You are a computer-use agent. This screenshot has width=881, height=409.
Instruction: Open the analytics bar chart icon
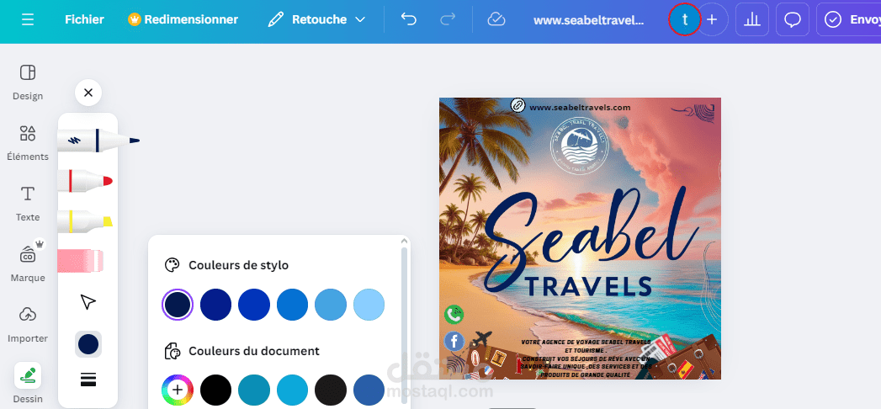[x=751, y=19]
